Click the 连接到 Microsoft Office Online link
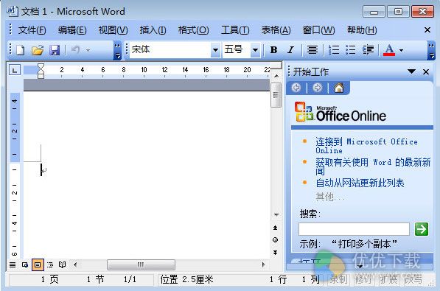440x291 pixels. click(366, 146)
